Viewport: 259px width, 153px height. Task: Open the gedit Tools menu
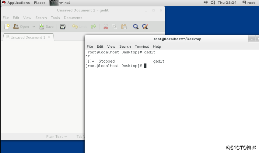click(x=55, y=18)
